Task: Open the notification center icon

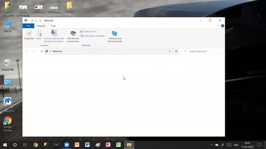Action: tap(259, 145)
